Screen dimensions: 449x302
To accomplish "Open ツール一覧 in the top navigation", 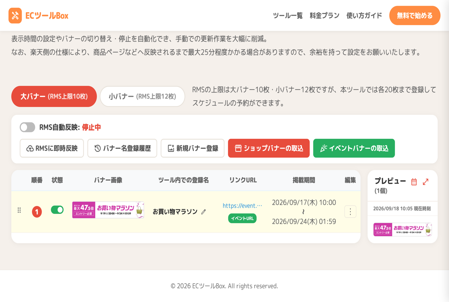I will point(288,15).
